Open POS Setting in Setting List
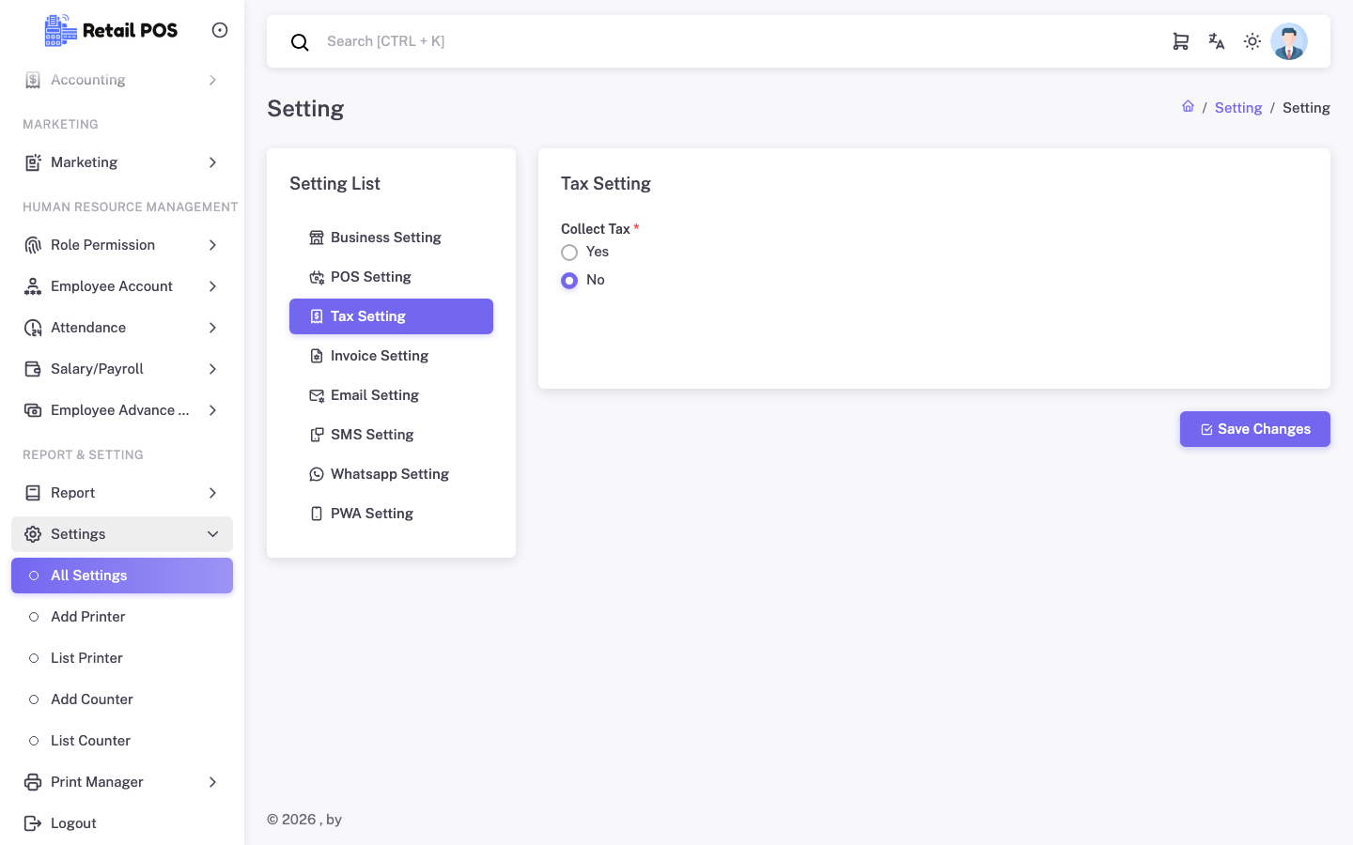 tap(391, 277)
